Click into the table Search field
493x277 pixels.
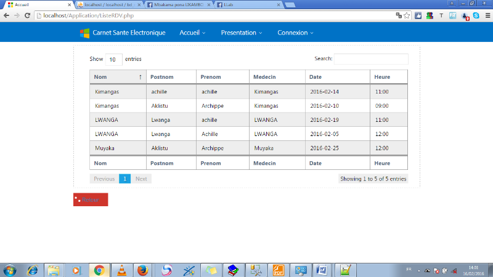(x=371, y=58)
